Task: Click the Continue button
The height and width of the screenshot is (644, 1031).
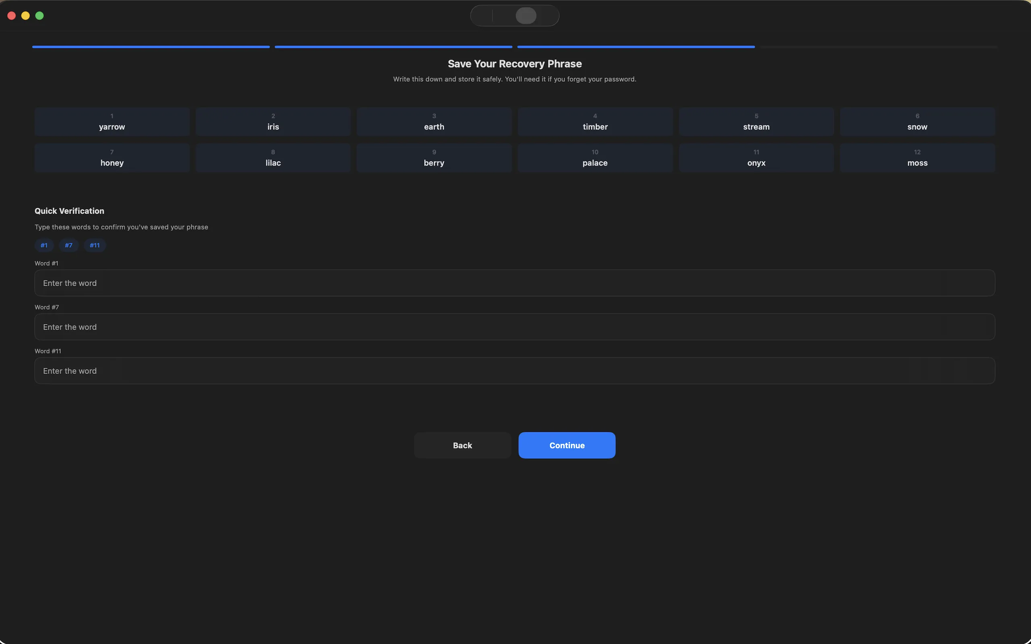Action: click(567, 445)
